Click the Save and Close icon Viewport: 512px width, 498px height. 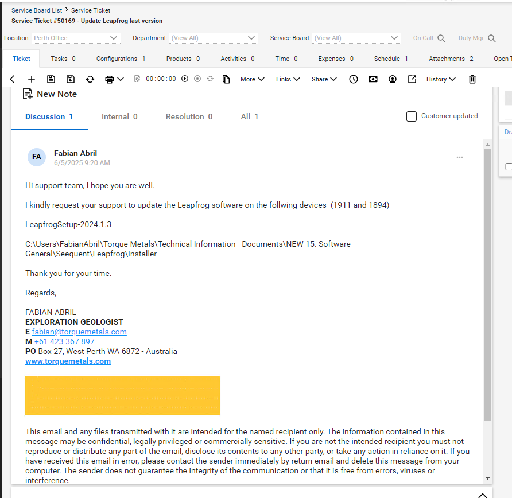tap(71, 79)
